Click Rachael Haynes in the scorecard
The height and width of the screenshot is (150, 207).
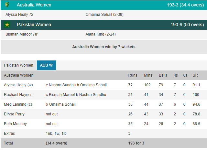click(16, 95)
